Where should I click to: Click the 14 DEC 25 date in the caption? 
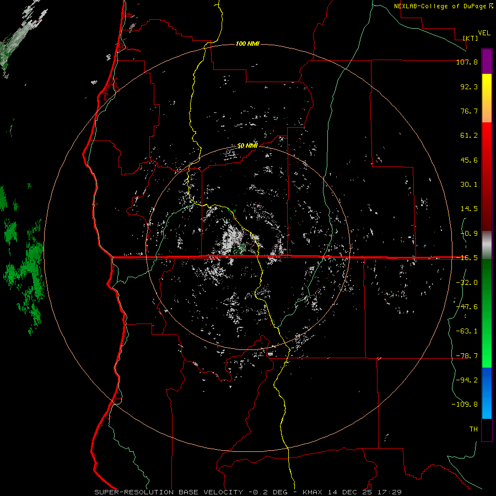(x=350, y=492)
